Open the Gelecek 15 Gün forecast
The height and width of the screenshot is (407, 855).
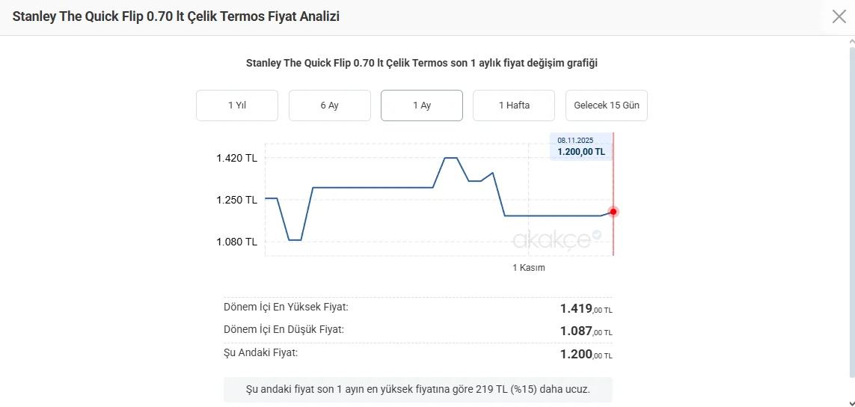(x=607, y=105)
